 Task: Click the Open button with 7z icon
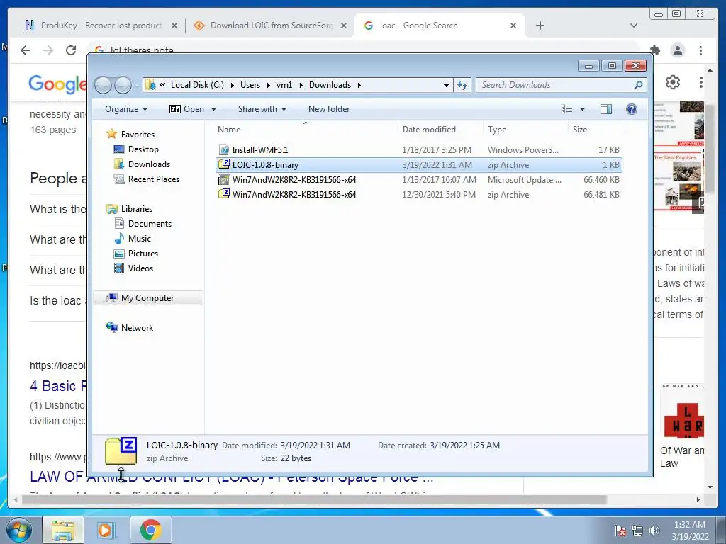click(186, 109)
